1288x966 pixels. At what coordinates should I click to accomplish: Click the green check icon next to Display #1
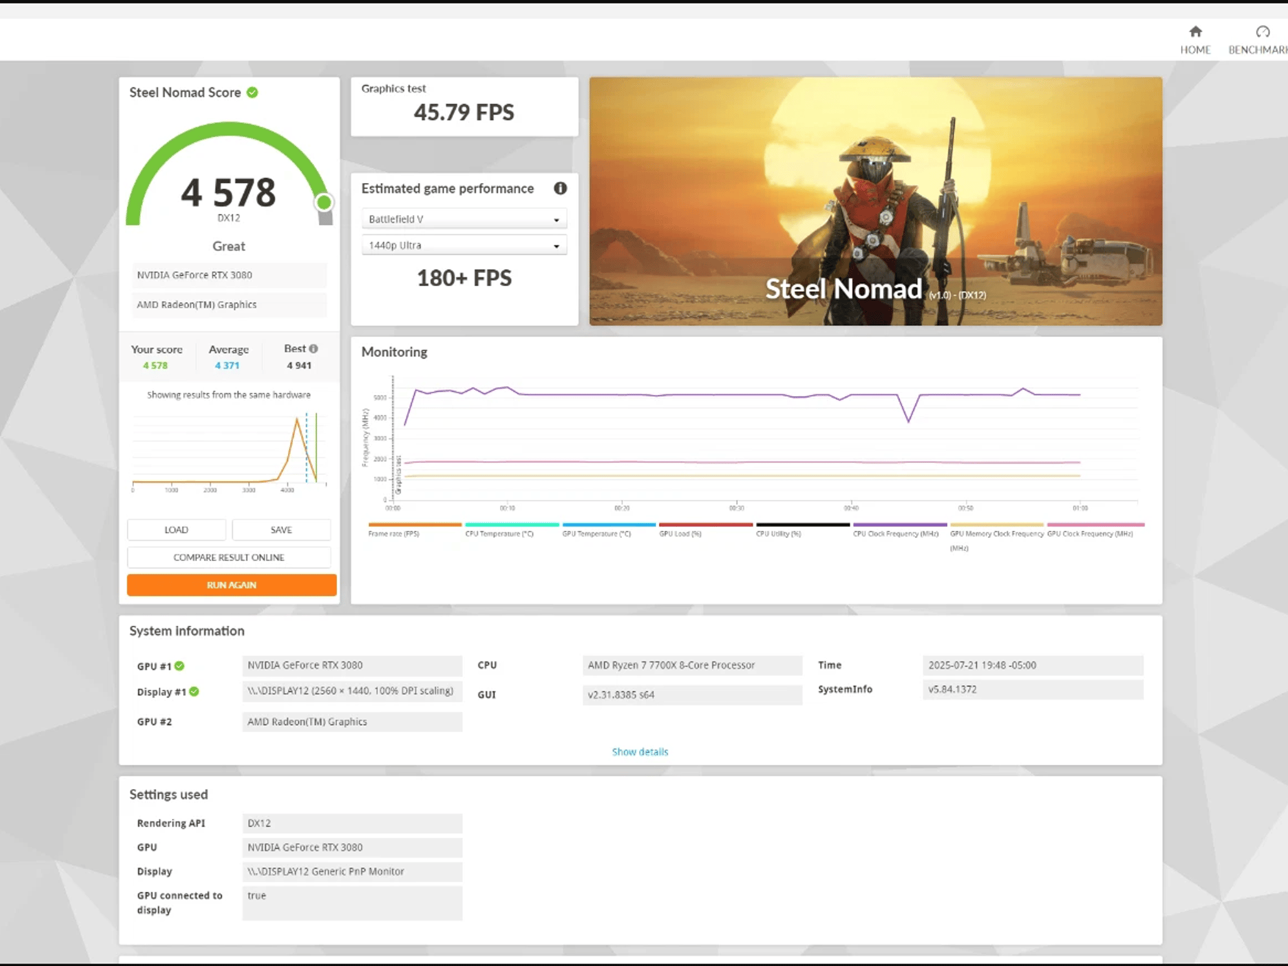coord(194,692)
